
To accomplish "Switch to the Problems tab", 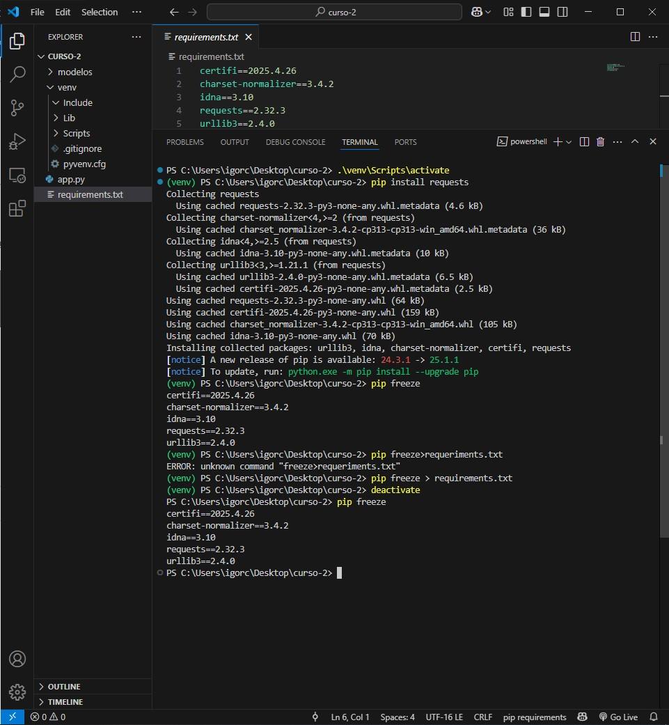I will (x=184, y=142).
